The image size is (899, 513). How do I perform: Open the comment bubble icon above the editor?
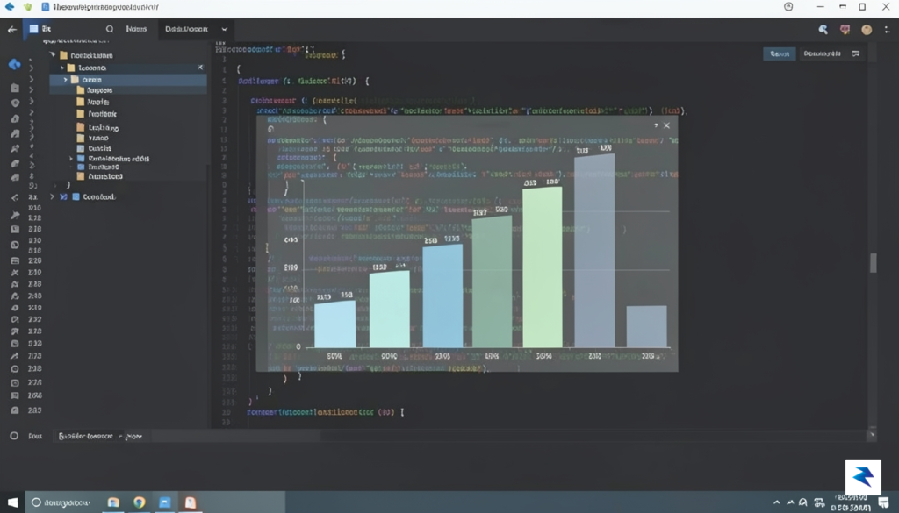click(x=856, y=53)
